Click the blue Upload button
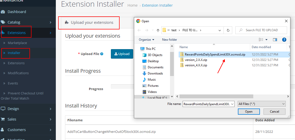 coord(122,54)
